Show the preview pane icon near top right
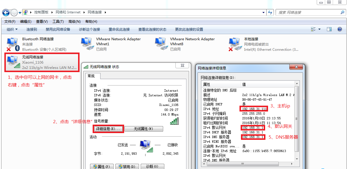This screenshot has height=169, width=347. [x=330, y=29]
